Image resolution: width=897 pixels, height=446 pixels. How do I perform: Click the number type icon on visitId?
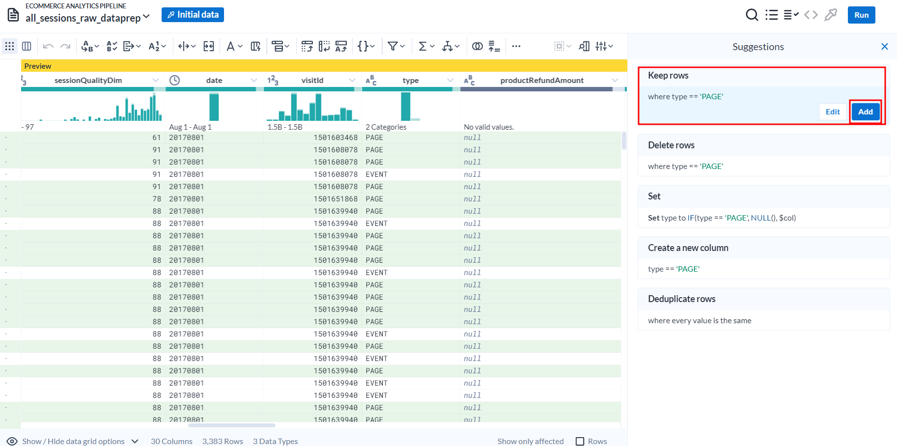click(273, 80)
